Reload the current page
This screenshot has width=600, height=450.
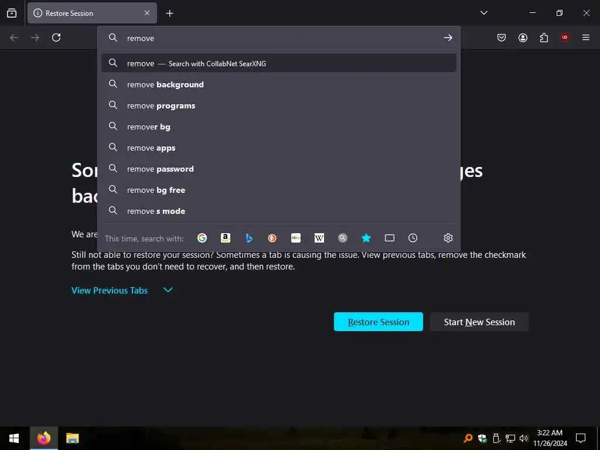[x=56, y=37]
